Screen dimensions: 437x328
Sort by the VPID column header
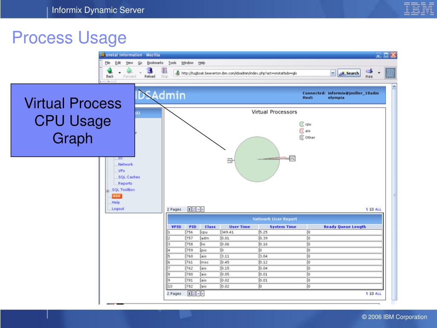point(176,227)
